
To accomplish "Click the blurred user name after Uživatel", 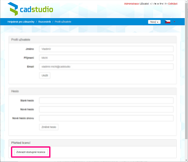I will click(x=158, y=4).
